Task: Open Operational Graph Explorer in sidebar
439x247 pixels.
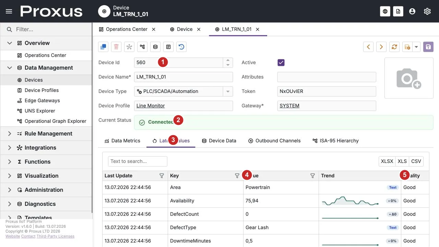Action: tap(46, 121)
